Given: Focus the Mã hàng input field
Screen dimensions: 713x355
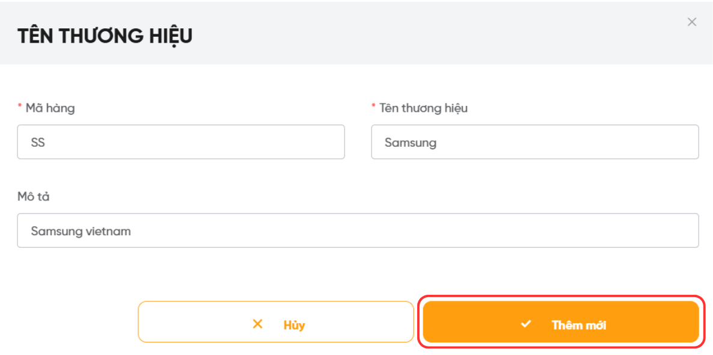Looking at the screenshot, I should 180,142.
